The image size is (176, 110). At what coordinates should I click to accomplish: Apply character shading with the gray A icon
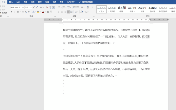[48, 12]
